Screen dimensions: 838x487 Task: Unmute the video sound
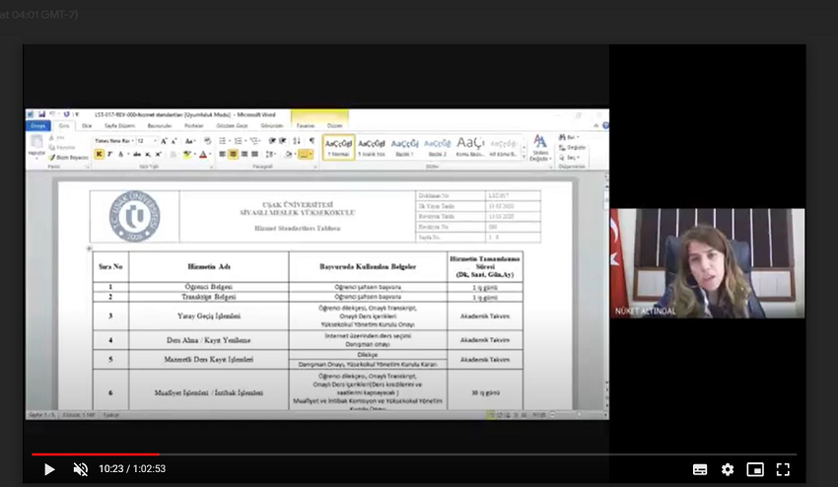[81, 469]
